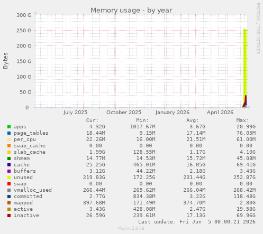The image size is (263, 234).
Task: Click the apps current value 4.32G
Action: tap(97, 127)
